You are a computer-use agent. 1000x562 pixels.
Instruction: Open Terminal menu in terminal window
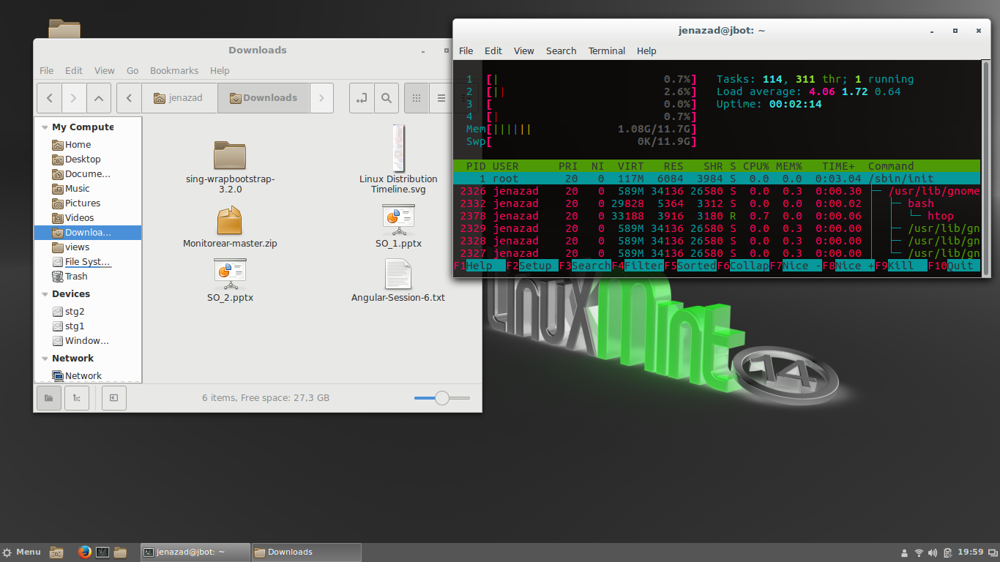607,51
